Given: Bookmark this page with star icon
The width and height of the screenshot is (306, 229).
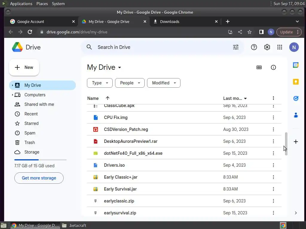Looking at the screenshot, I should (x=250, y=32).
